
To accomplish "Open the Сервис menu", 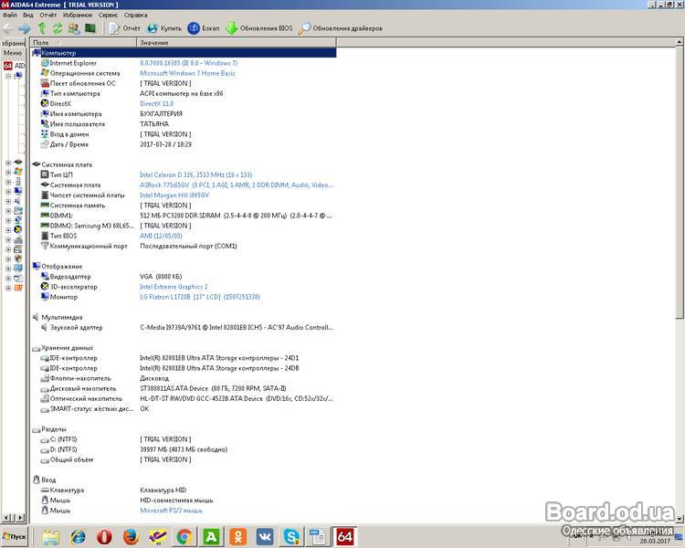I will [108, 15].
